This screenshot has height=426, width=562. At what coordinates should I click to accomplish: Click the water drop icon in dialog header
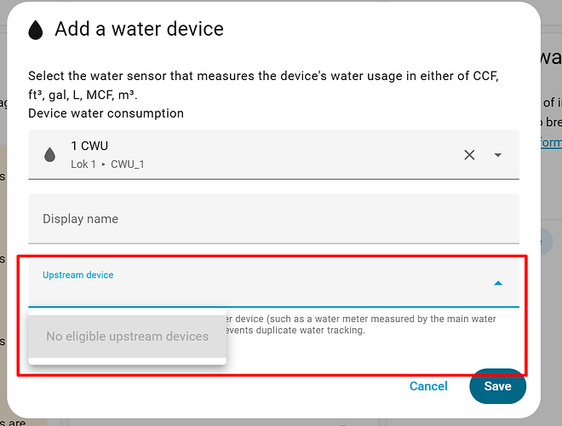coord(36,31)
